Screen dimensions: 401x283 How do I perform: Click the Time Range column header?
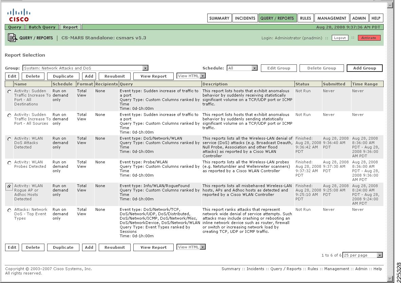pos(367,84)
